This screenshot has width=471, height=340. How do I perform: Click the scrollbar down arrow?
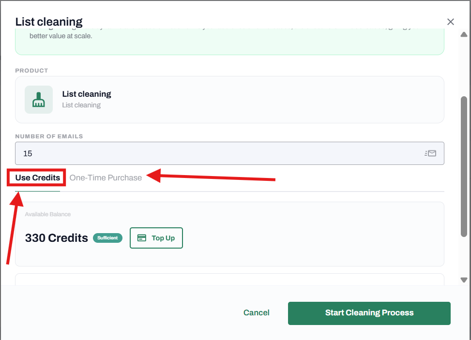pos(464,280)
